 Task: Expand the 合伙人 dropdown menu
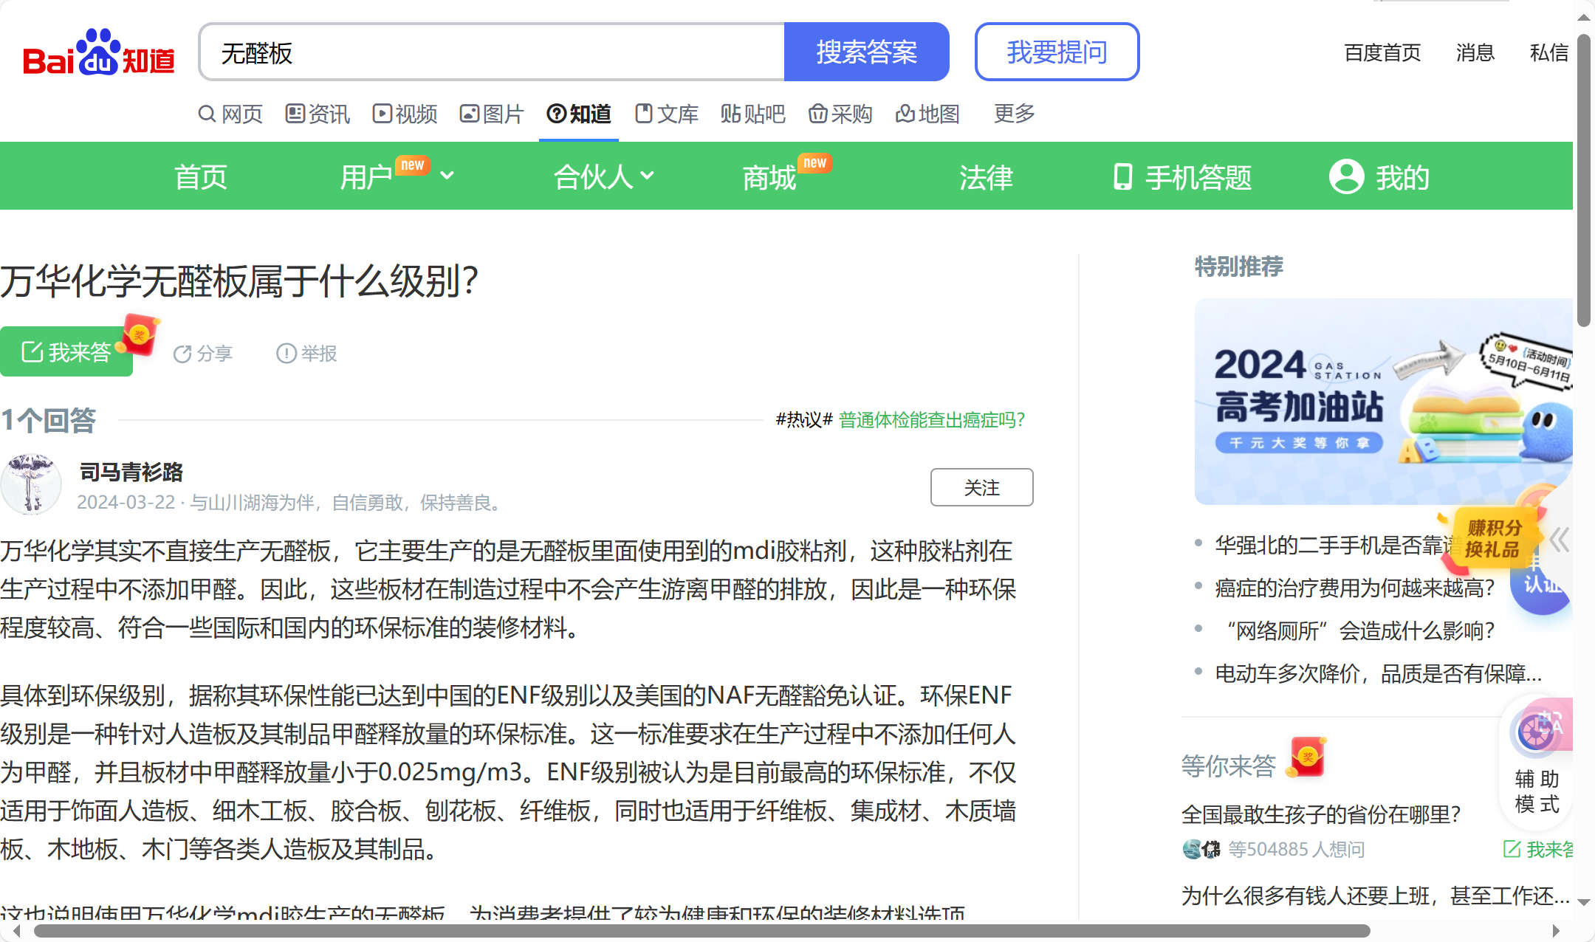tap(648, 176)
